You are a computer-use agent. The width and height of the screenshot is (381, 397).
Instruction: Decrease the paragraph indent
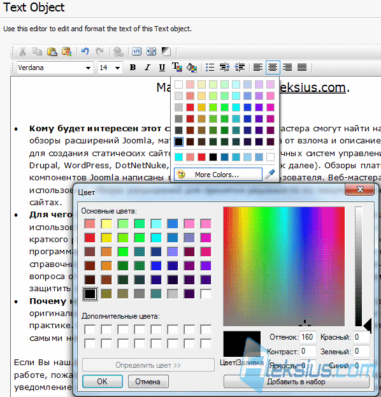(224, 68)
